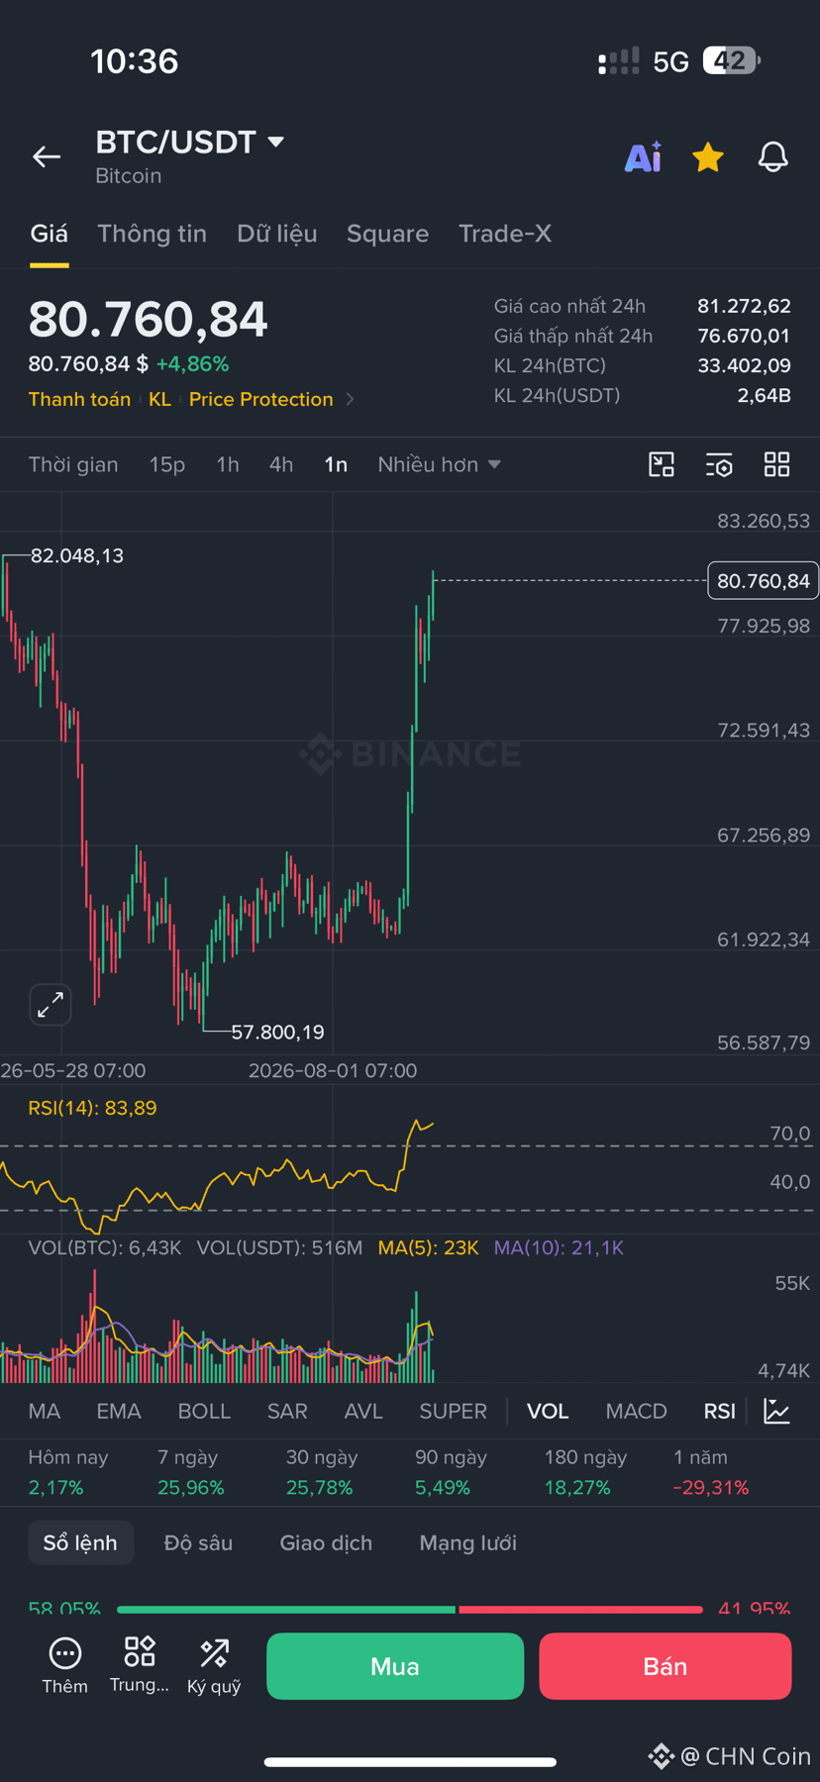820x1782 pixels.
Task: Tap the Thanh toán tag
Action: click(79, 399)
